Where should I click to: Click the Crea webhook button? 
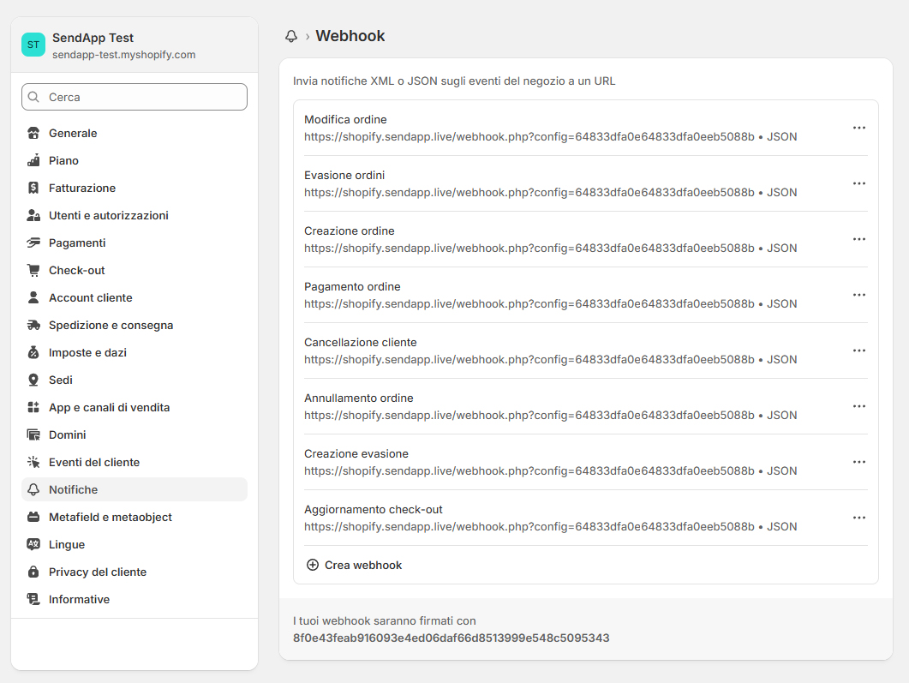coord(354,565)
